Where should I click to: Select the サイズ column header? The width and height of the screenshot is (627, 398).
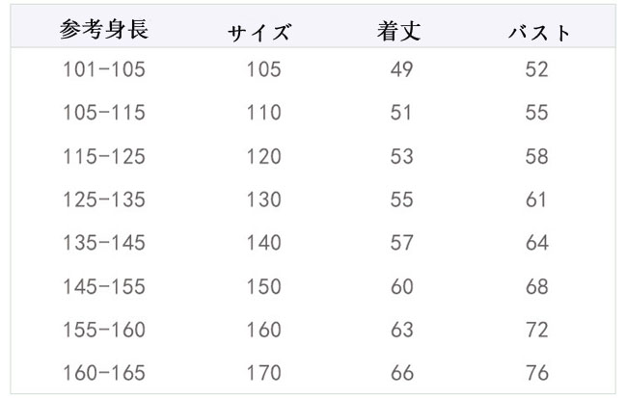(x=260, y=33)
